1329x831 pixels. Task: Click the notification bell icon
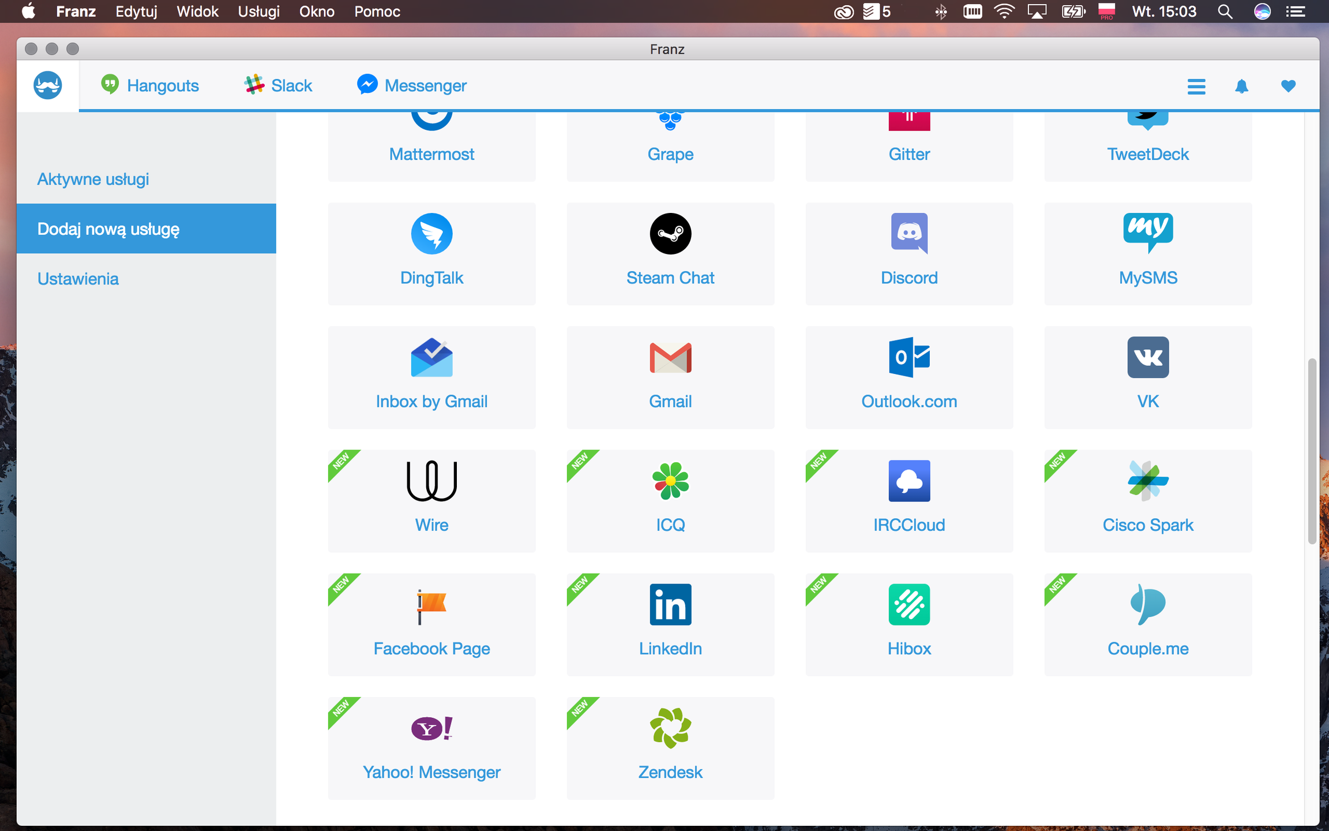[x=1241, y=87]
